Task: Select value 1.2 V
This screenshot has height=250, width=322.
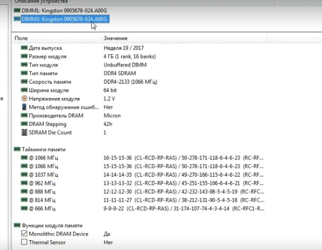Action: click(x=109, y=99)
